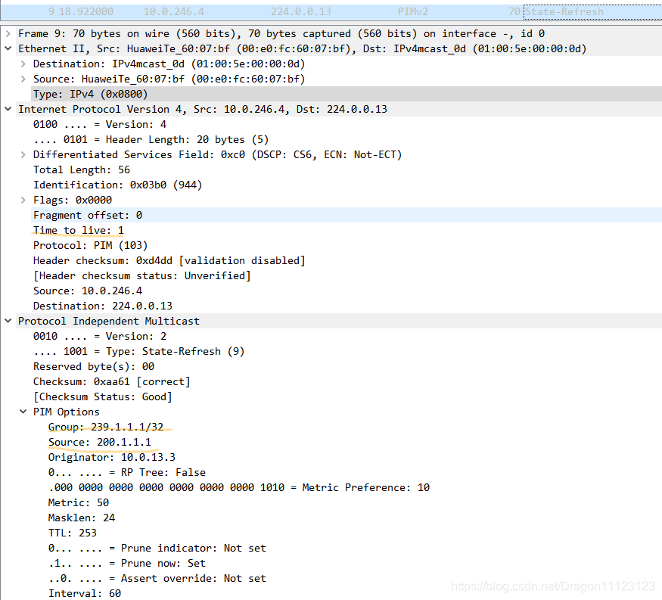Select the Protocol: PIM (103) line
The height and width of the screenshot is (600, 662).
[90, 245]
